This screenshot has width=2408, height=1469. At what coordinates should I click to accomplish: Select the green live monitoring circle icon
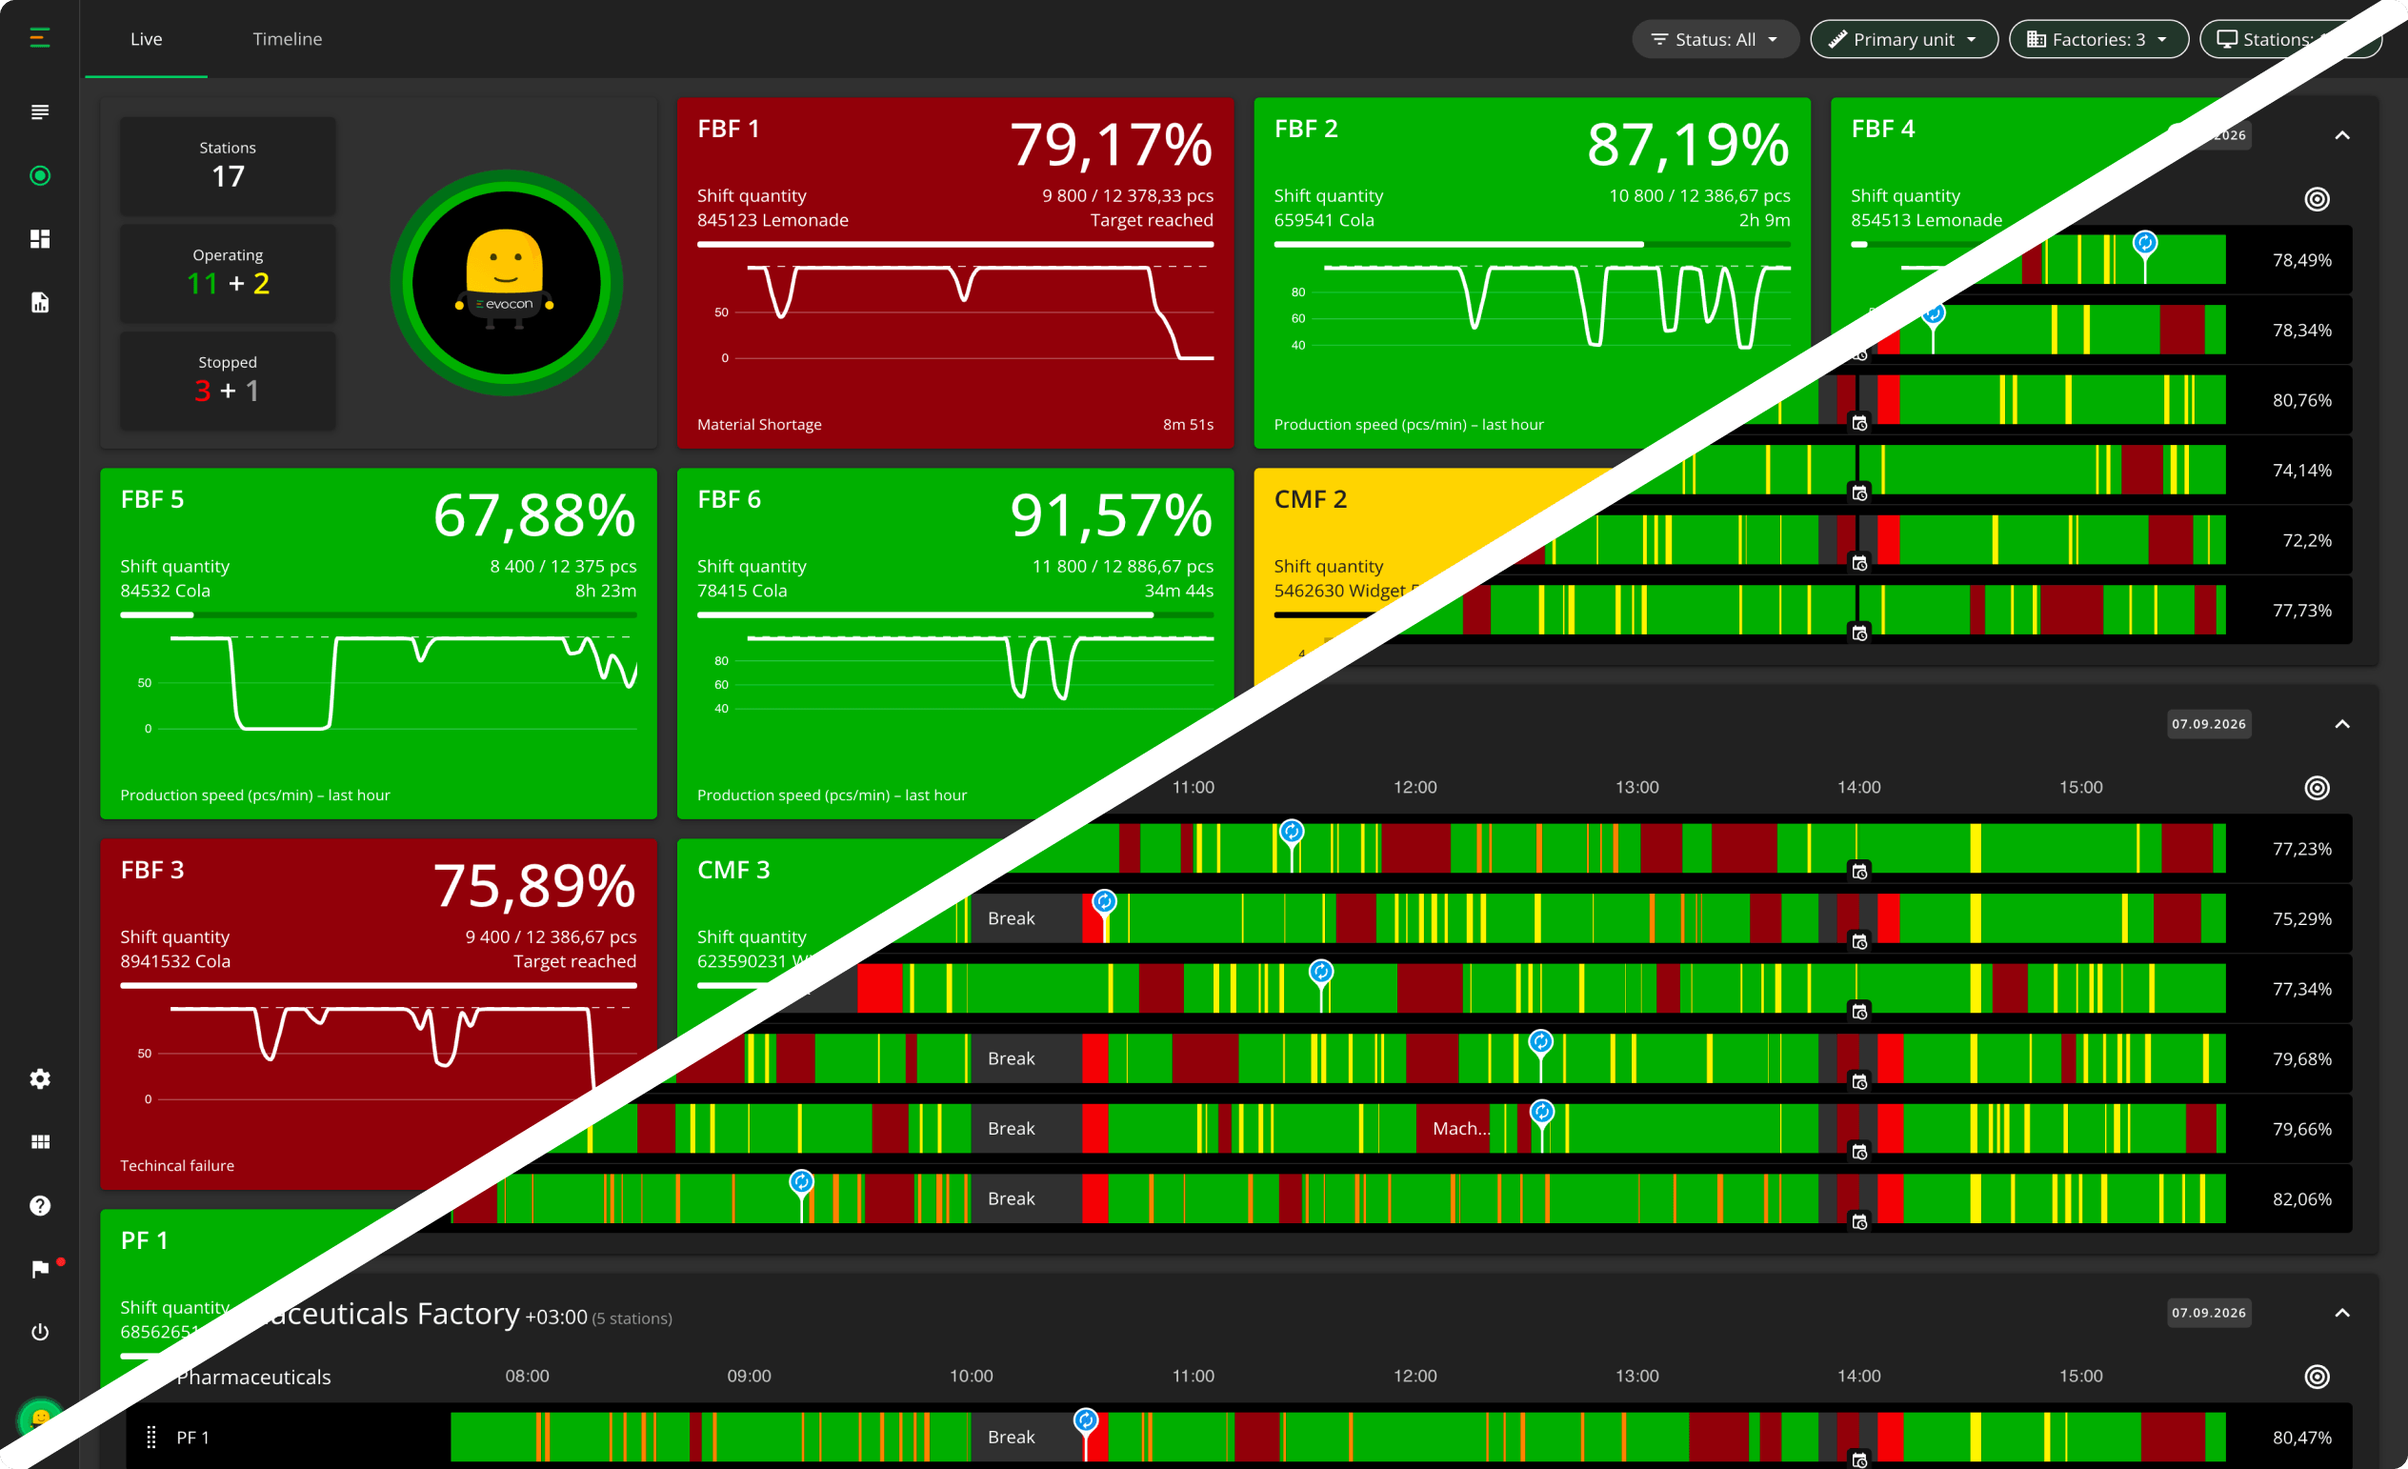click(40, 176)
